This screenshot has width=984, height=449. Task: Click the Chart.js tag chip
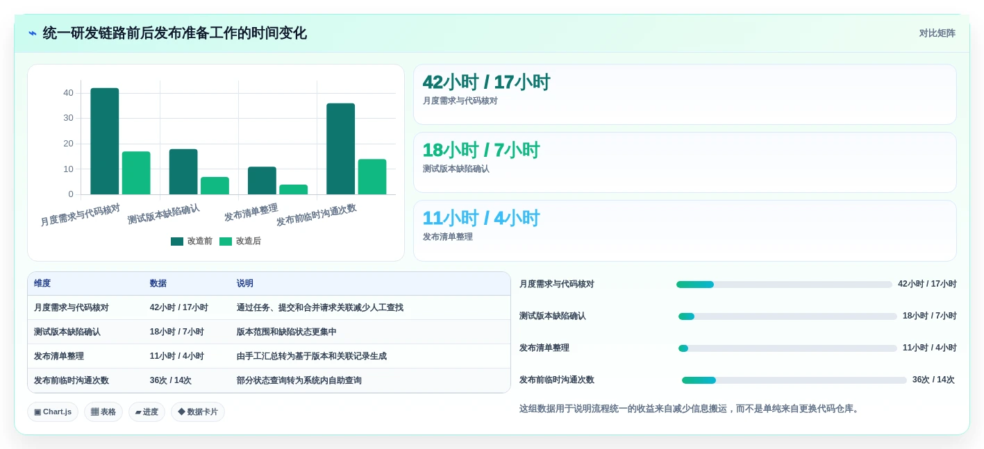(53, 412)
